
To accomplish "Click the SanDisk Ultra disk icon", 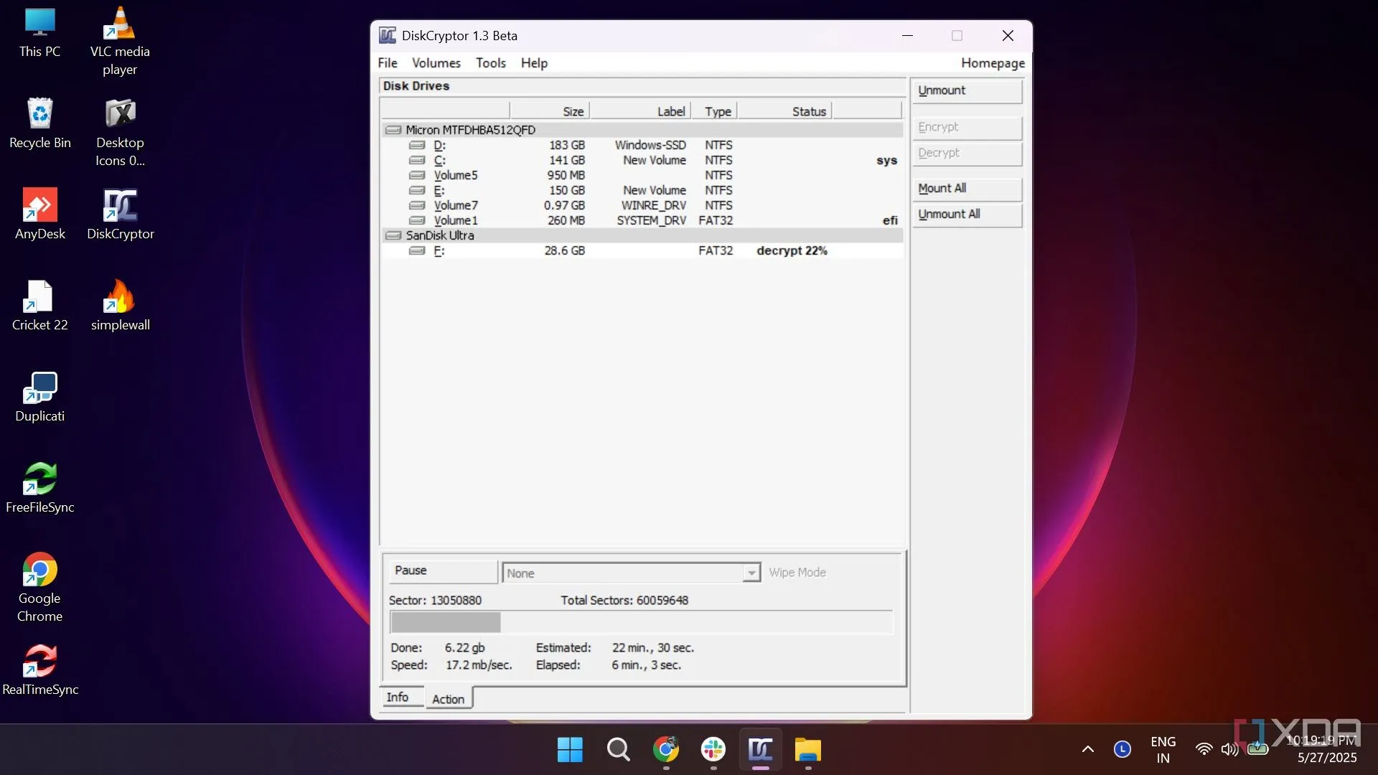I will click(393, 235).
